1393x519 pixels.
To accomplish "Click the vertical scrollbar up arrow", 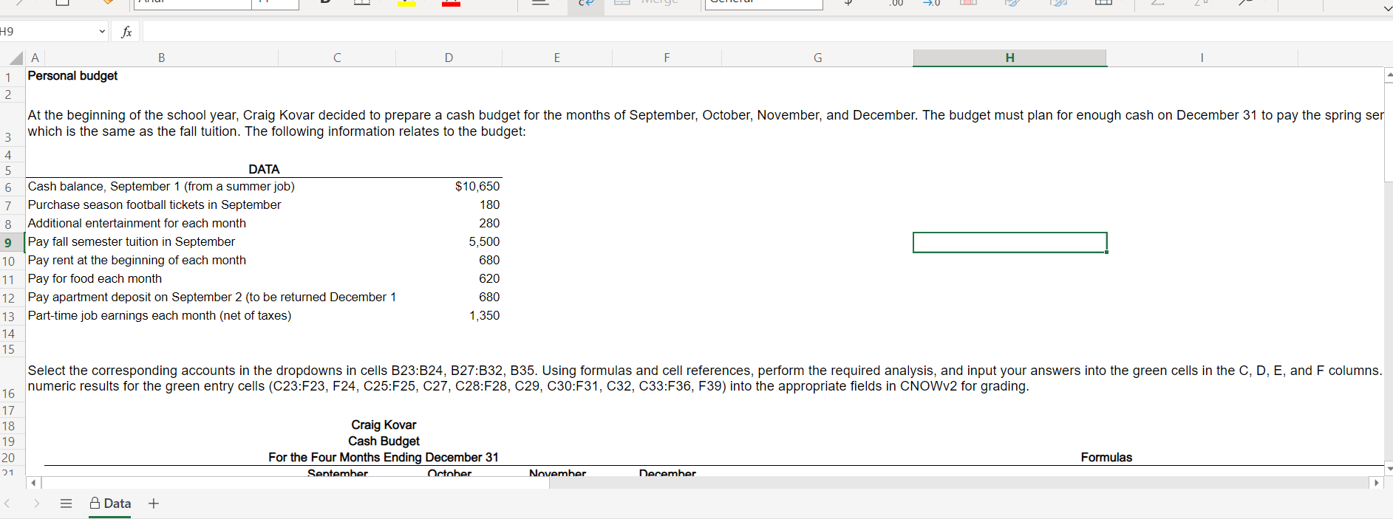I will (x=1389, y=75).
